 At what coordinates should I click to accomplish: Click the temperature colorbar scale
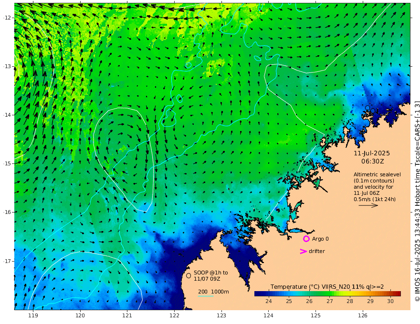coord(327,294)
